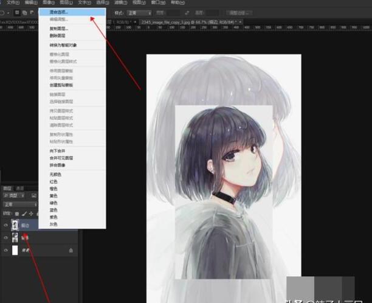Screen dimensions: 372x303
Task: Set layer label to 无颜色
Action: [x=72, y=175]
